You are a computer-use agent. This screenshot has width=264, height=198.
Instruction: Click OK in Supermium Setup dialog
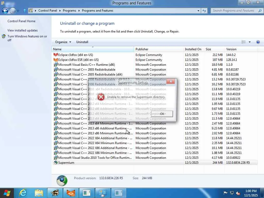tap(162, 114)
